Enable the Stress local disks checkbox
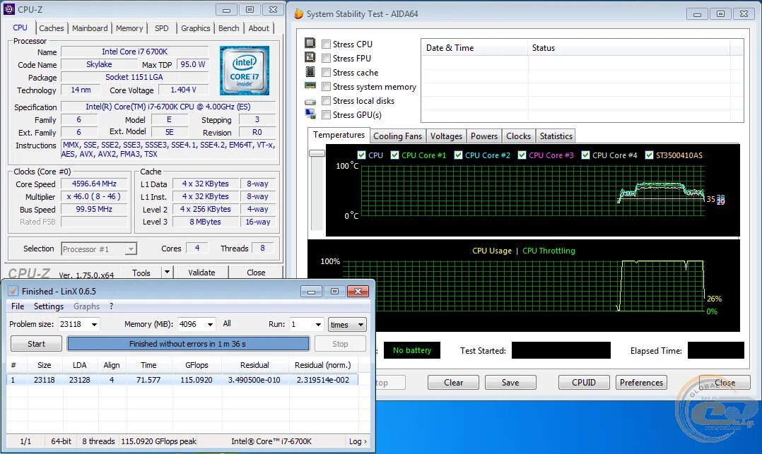The height and width of the screenshot is (454, 762). point(326,100)
